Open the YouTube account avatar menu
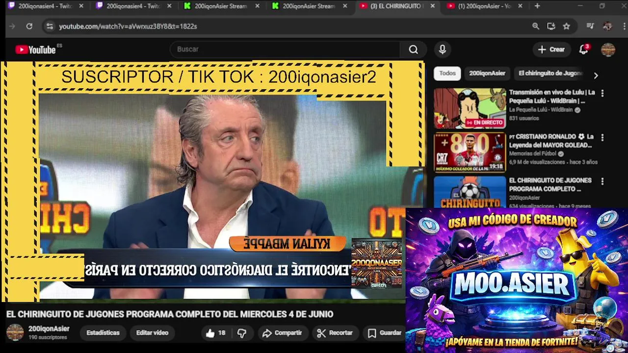This screenshot has height=353, width=628. coord(608,50)
